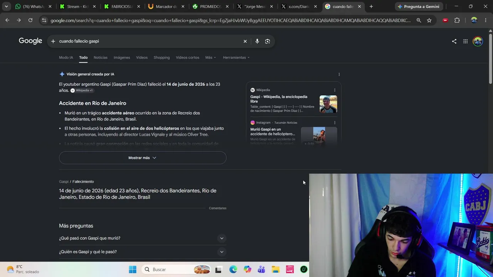Click the Pregunta a Gemini button
Image resolution: width=493 pixels, height=277 pixels.
[418, 7]
